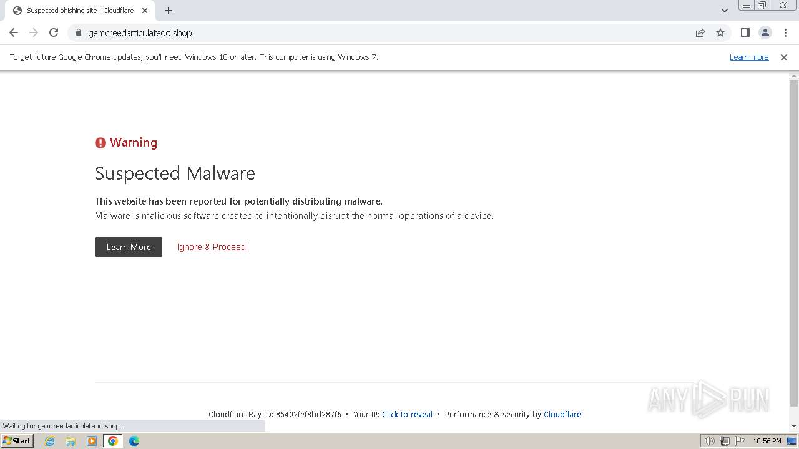Click the dark Learn More button
The height and width of the screenshot is (449, 799).
(x=129, y=247)
